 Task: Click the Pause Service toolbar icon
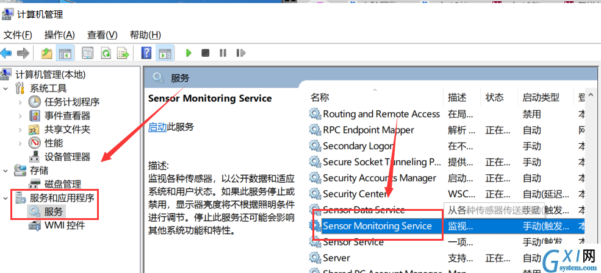223,53
